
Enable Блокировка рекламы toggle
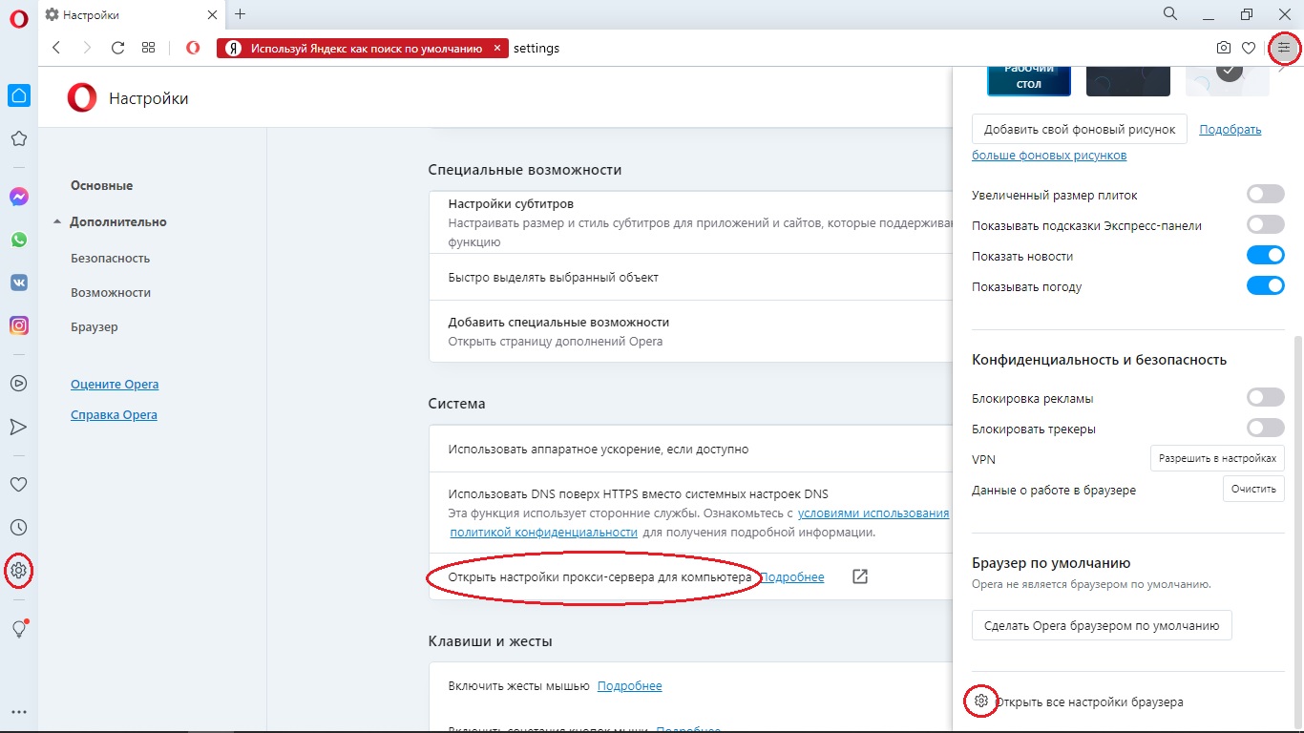point(1265,398)
